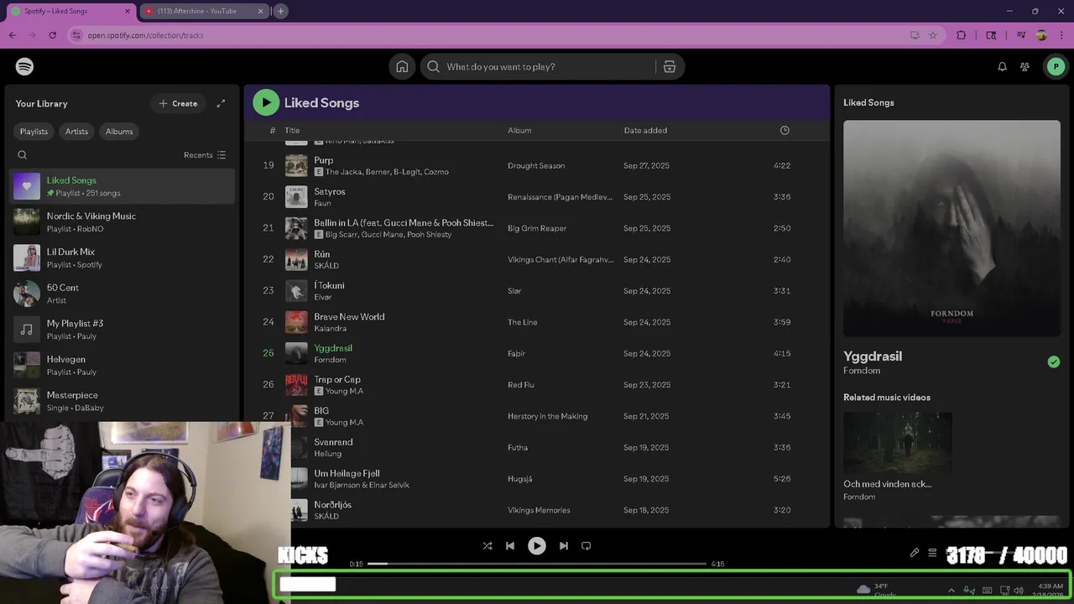Skip to next track
This screenshot has width=1074, height=604.
(x=564, y=545)
